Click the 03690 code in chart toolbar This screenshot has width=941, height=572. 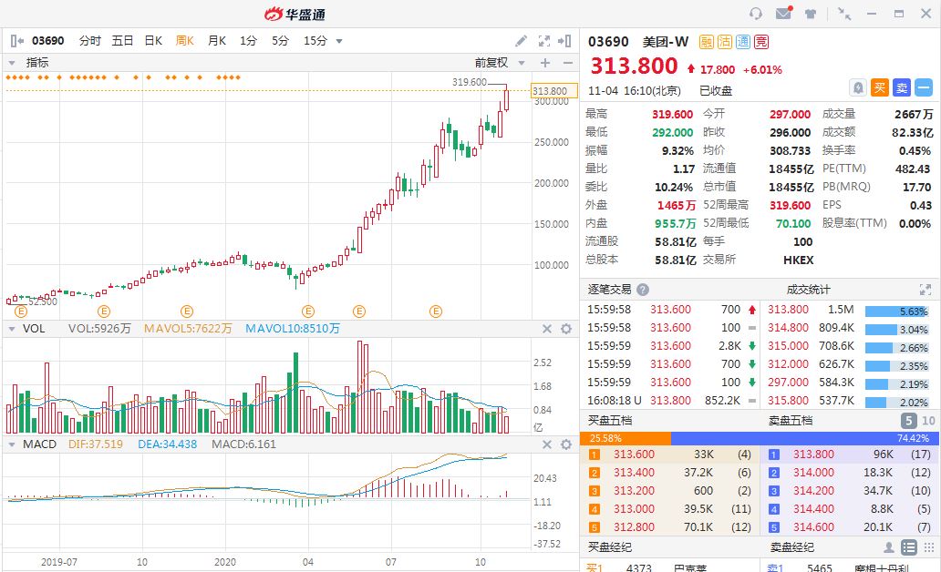(48, 41)
